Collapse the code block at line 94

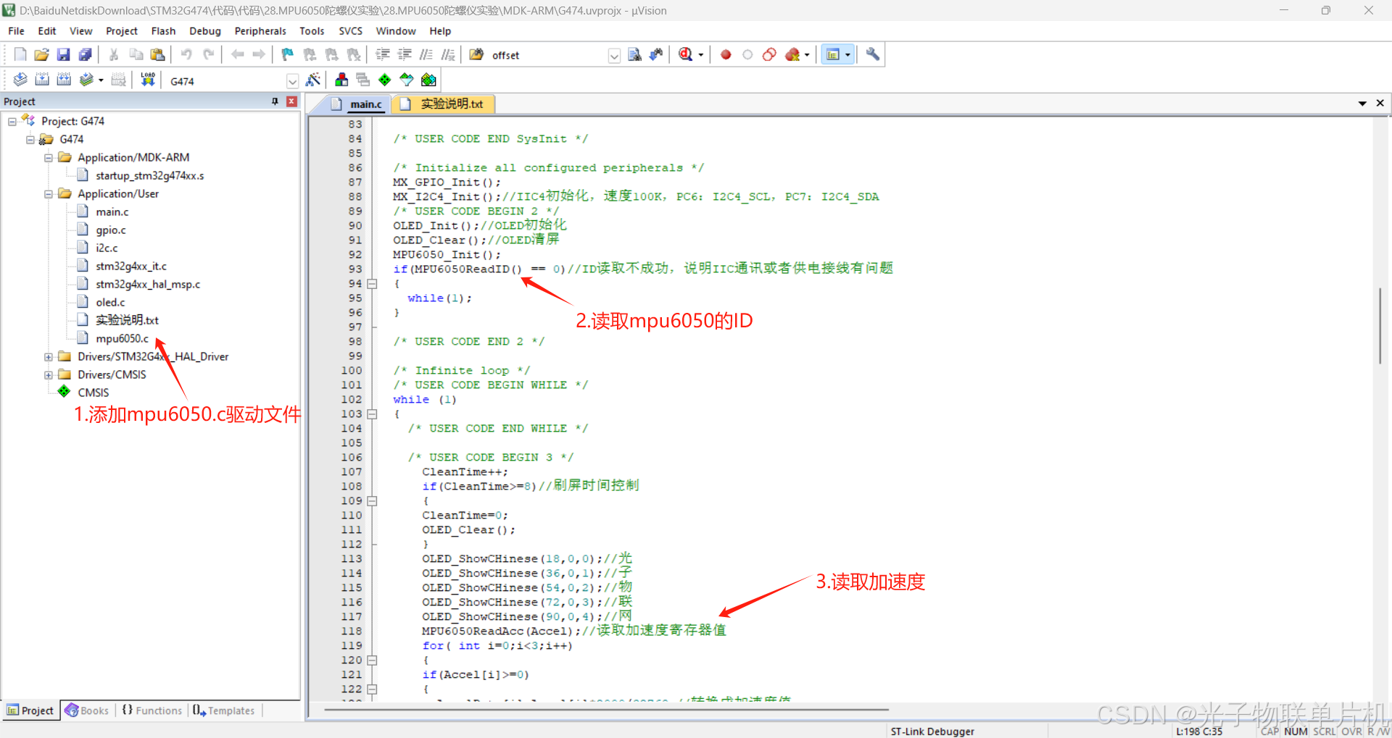(372, 284)
